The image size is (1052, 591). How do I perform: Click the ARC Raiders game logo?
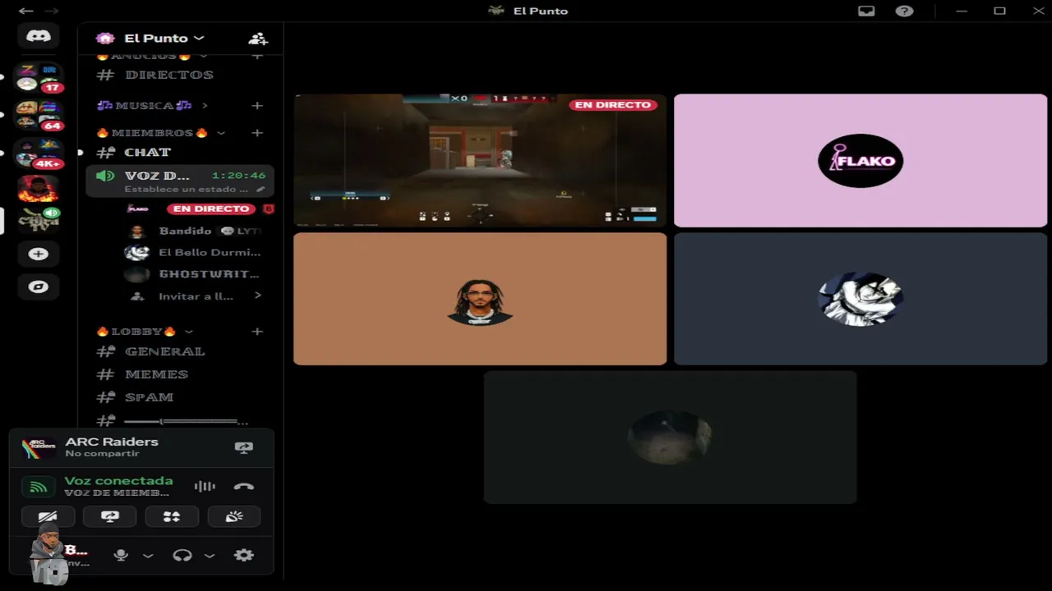click(38, 447)
